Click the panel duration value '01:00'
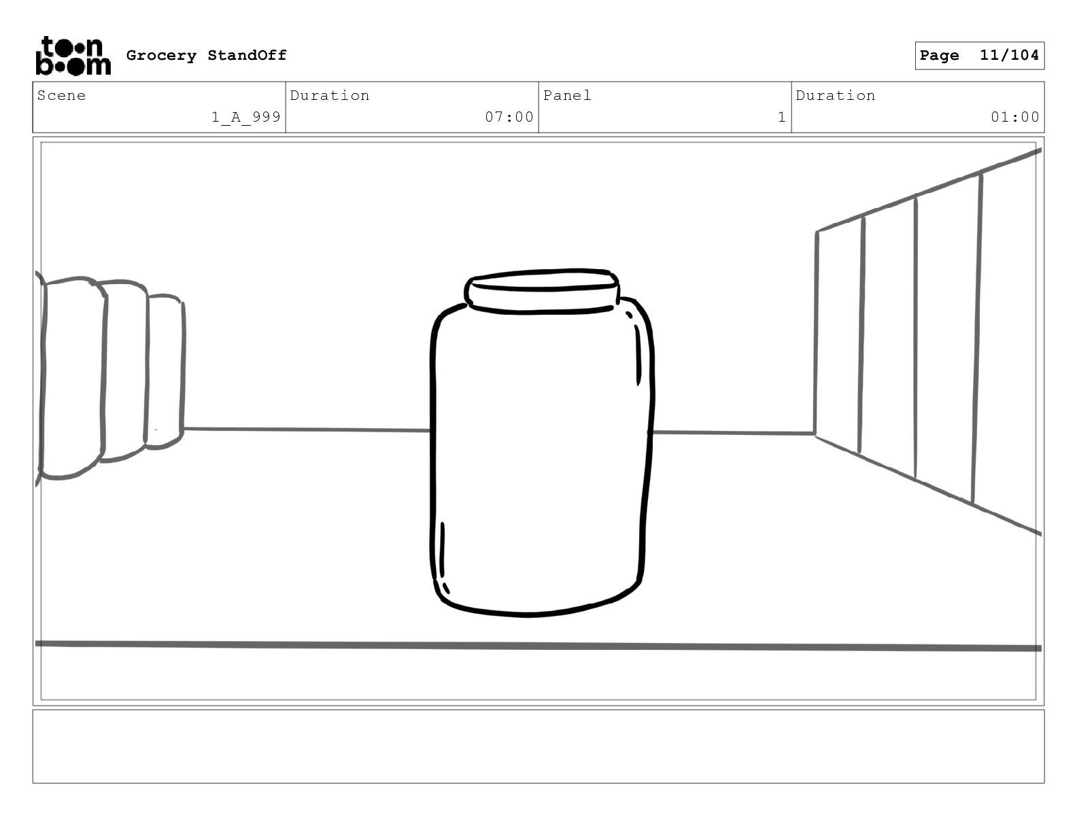The height and width of the screenshot is (832, 1077). point(1015,117)
